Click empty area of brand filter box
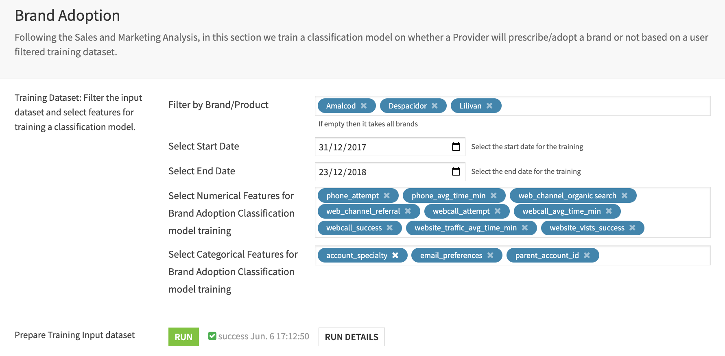Screen dimensions: 725x356 [x=602, y=106]
